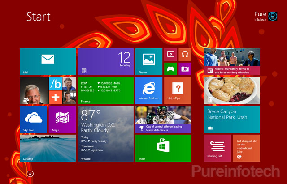The width and height of the screenshot is (287, 184).
Task: Open the purple Camera tile
Action: point(184,68)
